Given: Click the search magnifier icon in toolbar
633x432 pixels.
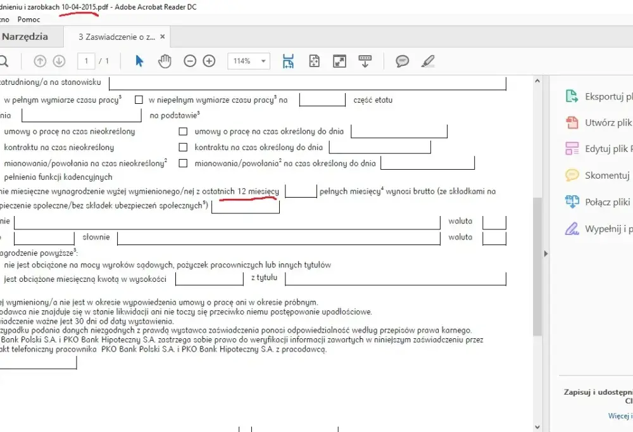Looking at the screenshot, I should [4, 61].
